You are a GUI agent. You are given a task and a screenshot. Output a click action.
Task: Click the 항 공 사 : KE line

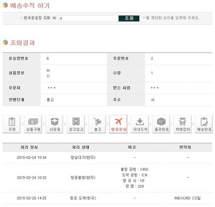134,181
